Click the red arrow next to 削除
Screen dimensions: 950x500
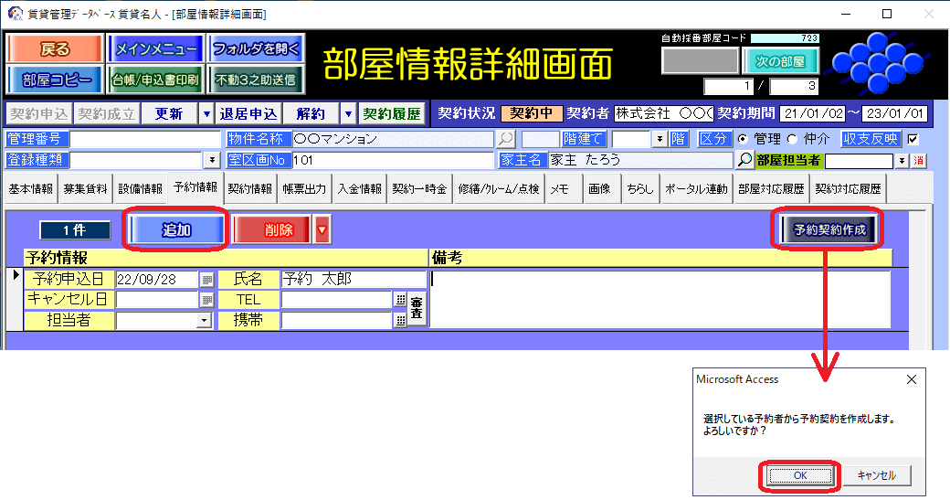click(322, 230)
